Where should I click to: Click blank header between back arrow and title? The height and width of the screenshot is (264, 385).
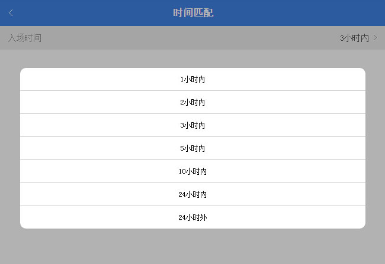coord(89,13)
